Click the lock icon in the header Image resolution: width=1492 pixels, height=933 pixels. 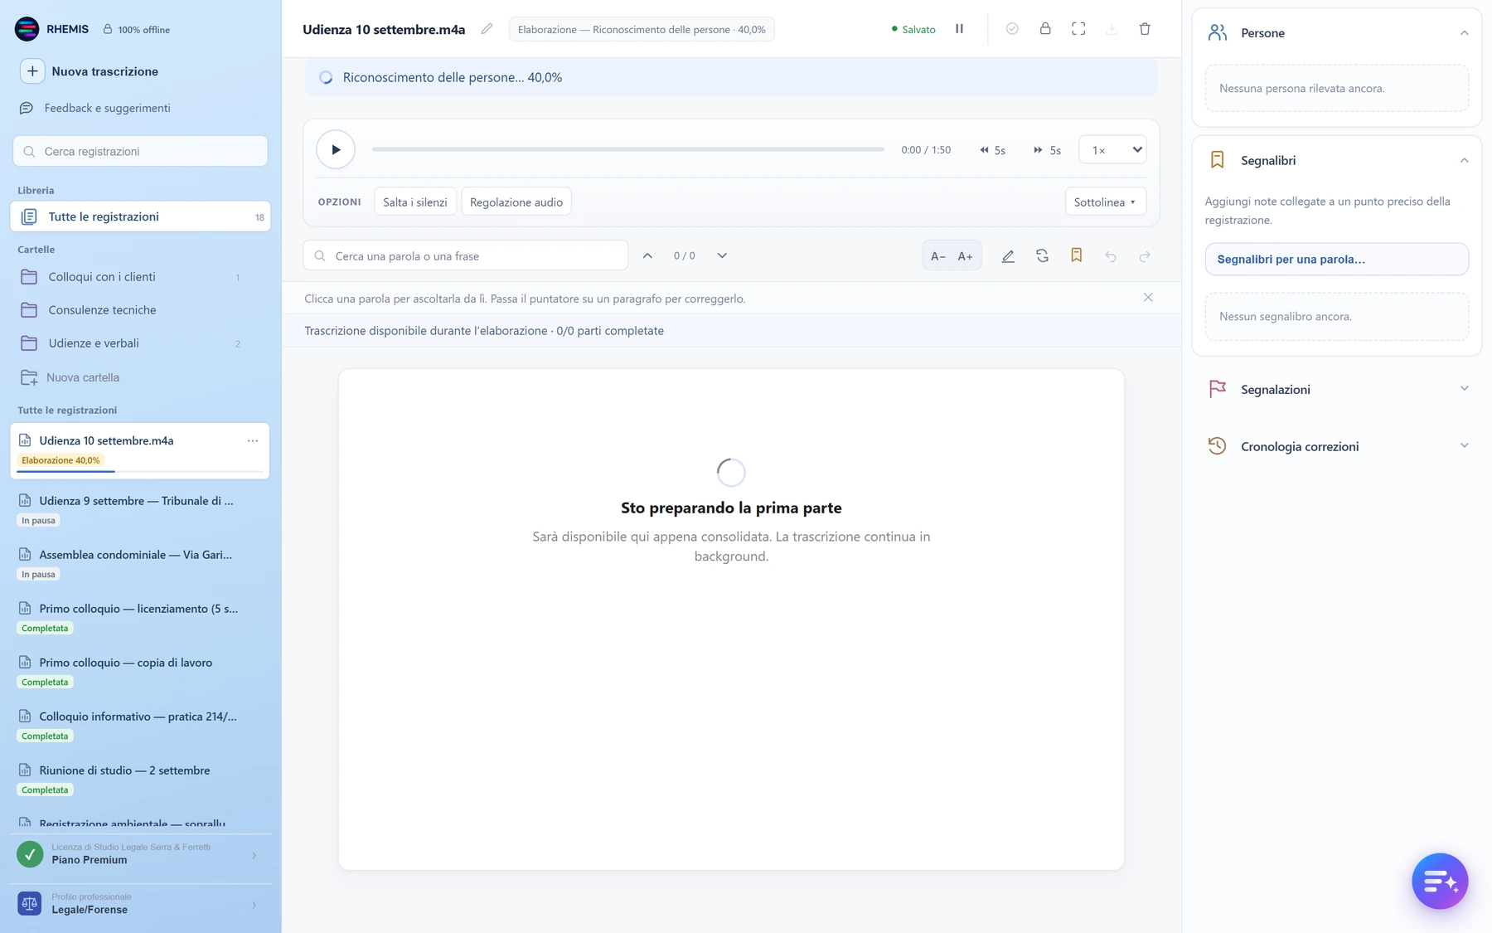1045,29
